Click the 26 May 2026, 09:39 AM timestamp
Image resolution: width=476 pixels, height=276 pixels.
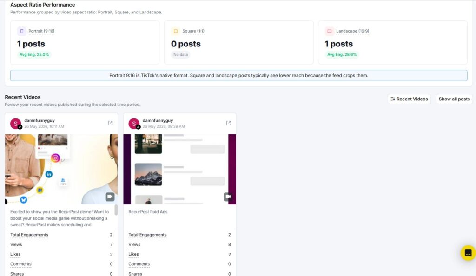[x=164, y=126]
